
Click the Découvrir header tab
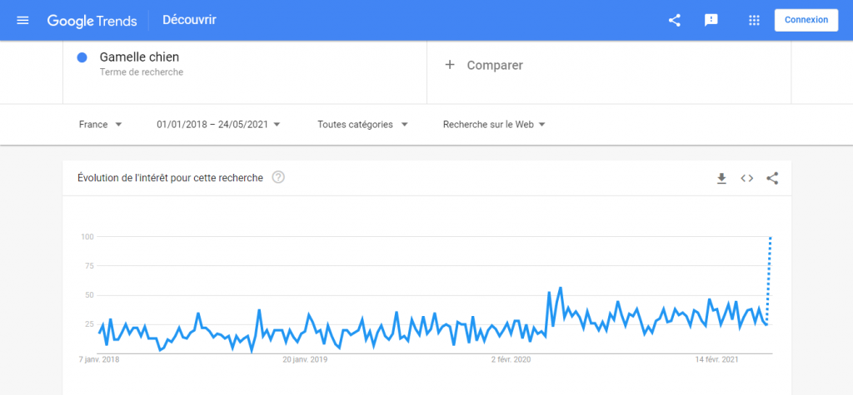189,20
